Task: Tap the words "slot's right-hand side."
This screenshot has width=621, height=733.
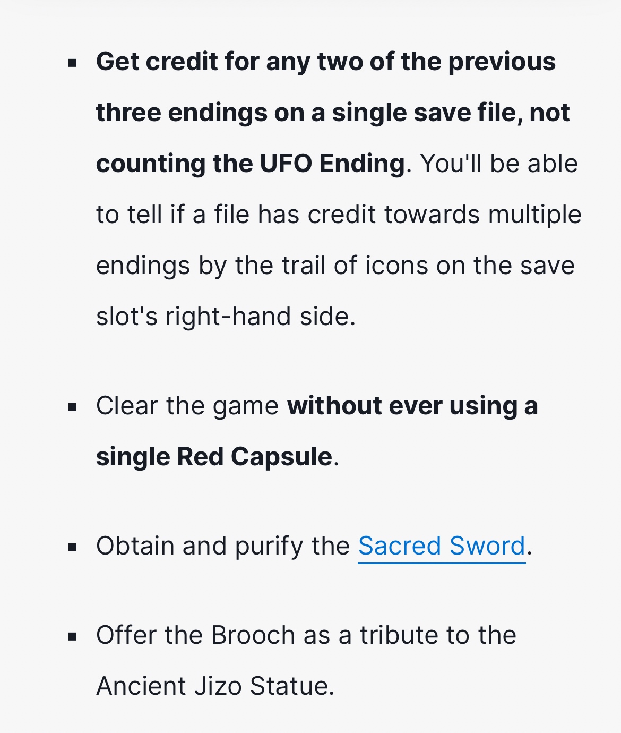Action: (x=226, y=317)
